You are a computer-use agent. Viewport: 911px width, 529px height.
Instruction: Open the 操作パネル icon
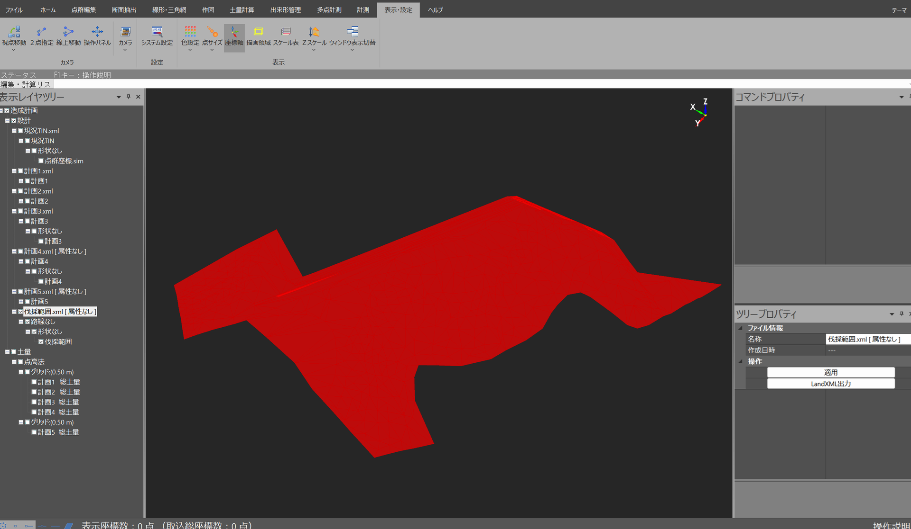tap(97, 32)
